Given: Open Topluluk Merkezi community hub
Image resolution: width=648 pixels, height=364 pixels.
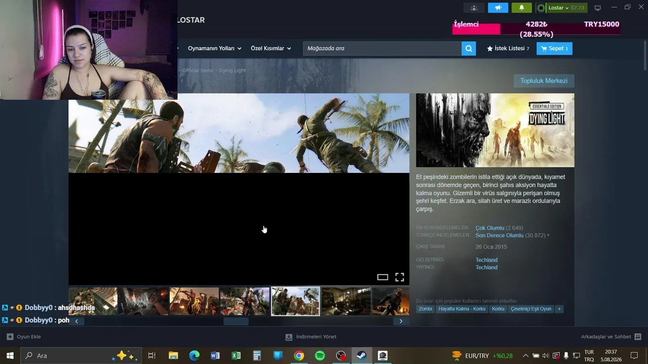Looking at the screenshot, I should tap(544, 81).
